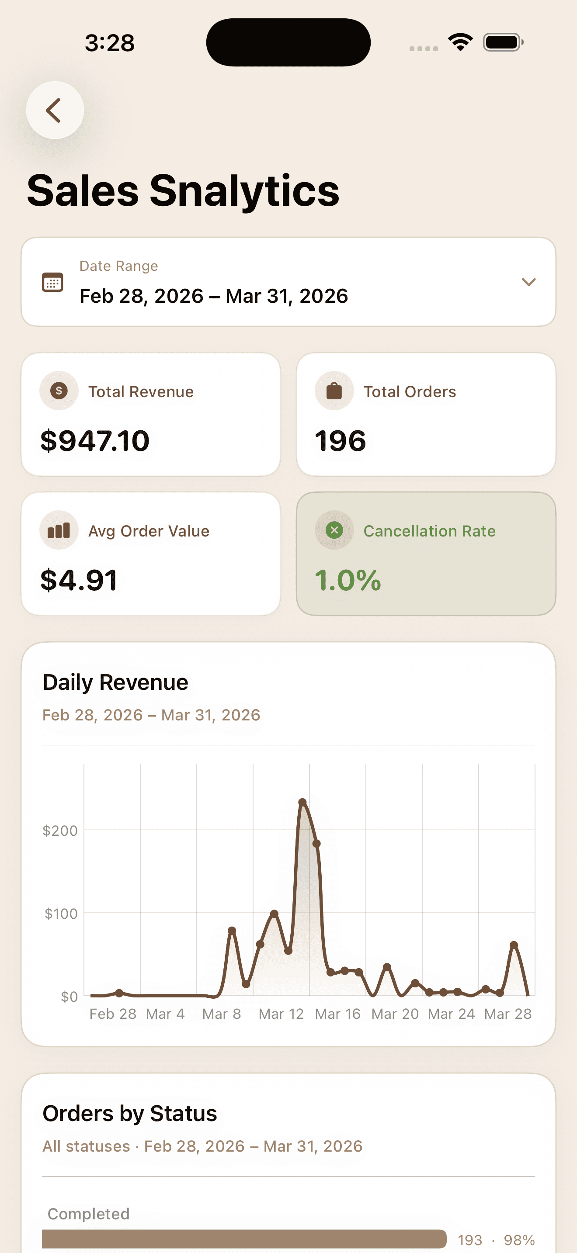Click the bar chart icon on Avg Order Value
The height and width of the screenshot is (1253, 577).
(x=59, y=530)
